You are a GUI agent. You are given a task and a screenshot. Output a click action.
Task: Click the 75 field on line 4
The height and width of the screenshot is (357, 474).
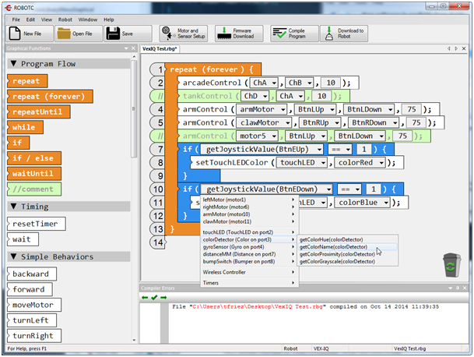[412, 109]
